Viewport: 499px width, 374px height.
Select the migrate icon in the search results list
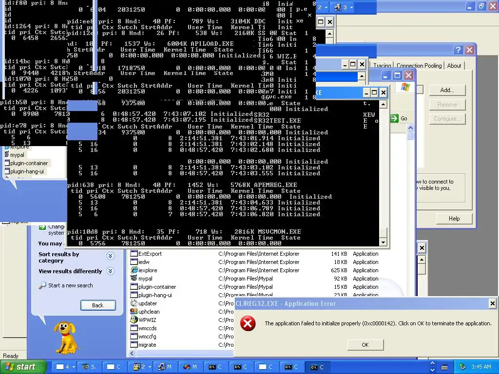coord(134,345)
